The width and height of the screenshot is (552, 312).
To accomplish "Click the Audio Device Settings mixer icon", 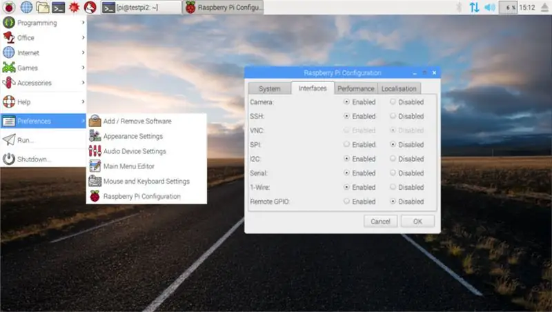I will 95,151.
